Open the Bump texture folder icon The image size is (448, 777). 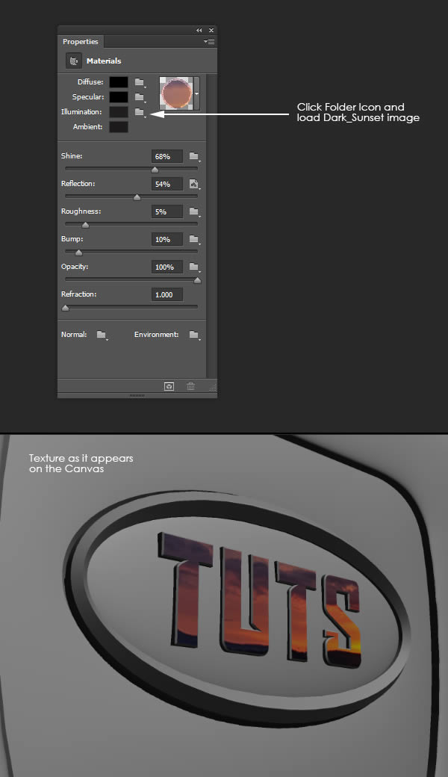point(194,240)
